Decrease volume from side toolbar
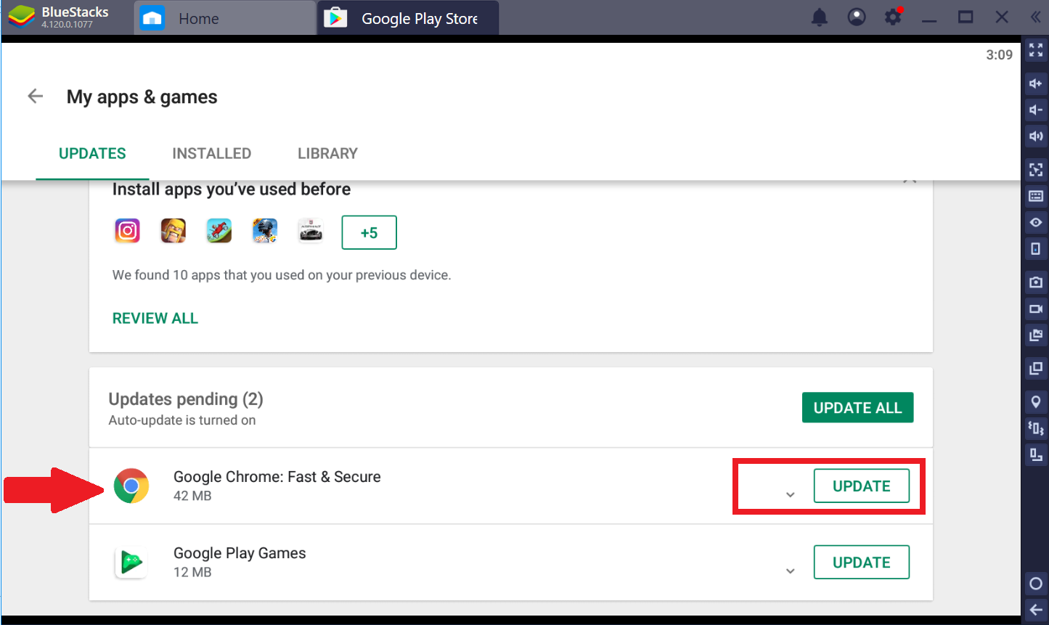Image resolution: width=1049 pixels, height=625 pixels. point(1036,110)
